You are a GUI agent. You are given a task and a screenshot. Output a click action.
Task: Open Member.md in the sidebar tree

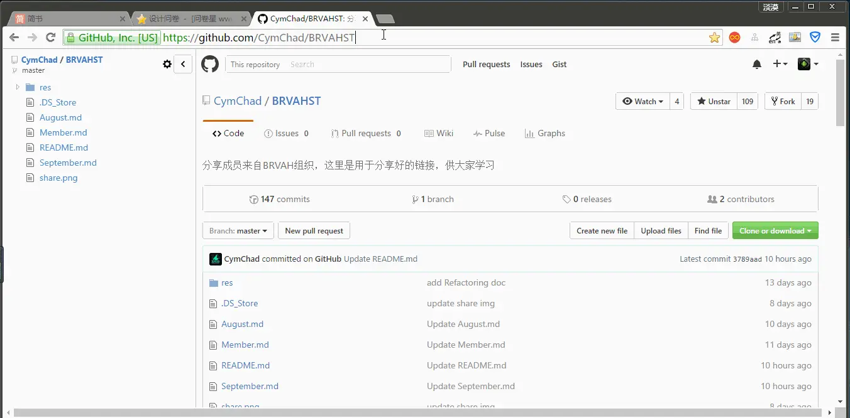63,132
